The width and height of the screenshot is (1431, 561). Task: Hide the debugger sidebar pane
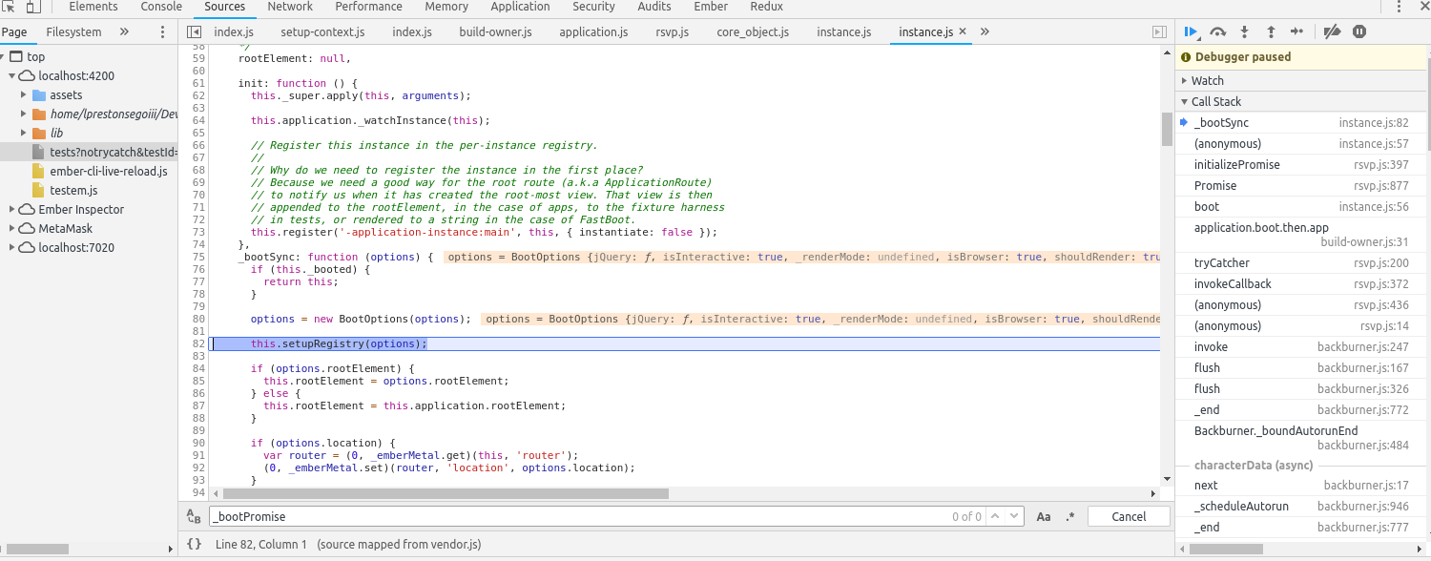(x=1160, y=32)
